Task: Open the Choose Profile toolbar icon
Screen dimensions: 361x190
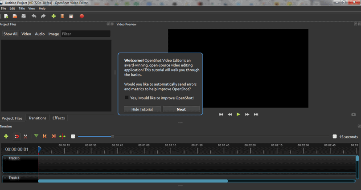Action: [x=62, y=16]
